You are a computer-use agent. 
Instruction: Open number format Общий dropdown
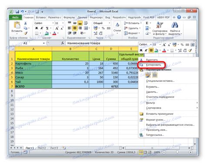[x=110, y=23]
